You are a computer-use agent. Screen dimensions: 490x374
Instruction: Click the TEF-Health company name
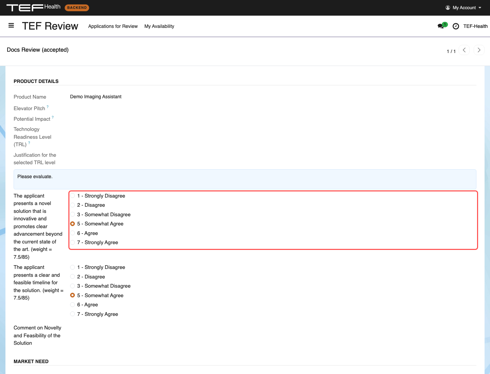[475, 26]
